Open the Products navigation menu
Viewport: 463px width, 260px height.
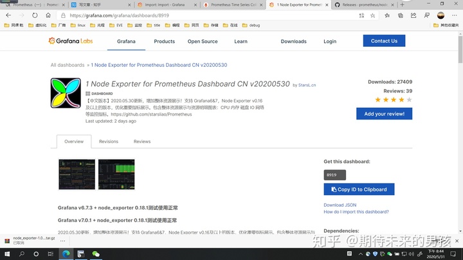165,41
